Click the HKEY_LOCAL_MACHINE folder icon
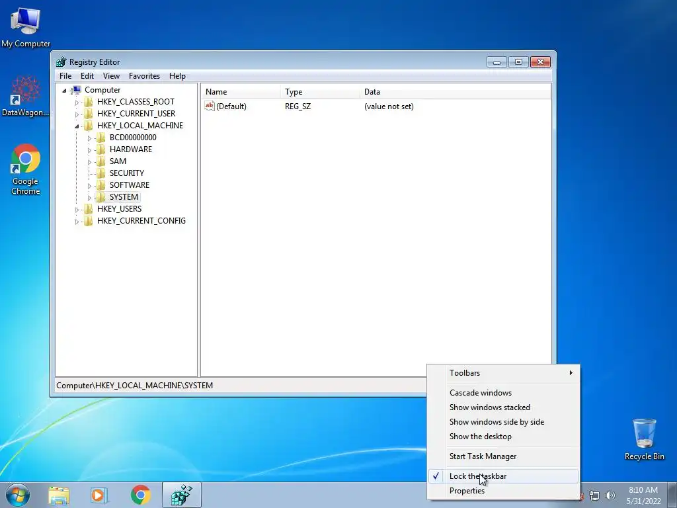 pyautogui.click(x=88, y=126)
